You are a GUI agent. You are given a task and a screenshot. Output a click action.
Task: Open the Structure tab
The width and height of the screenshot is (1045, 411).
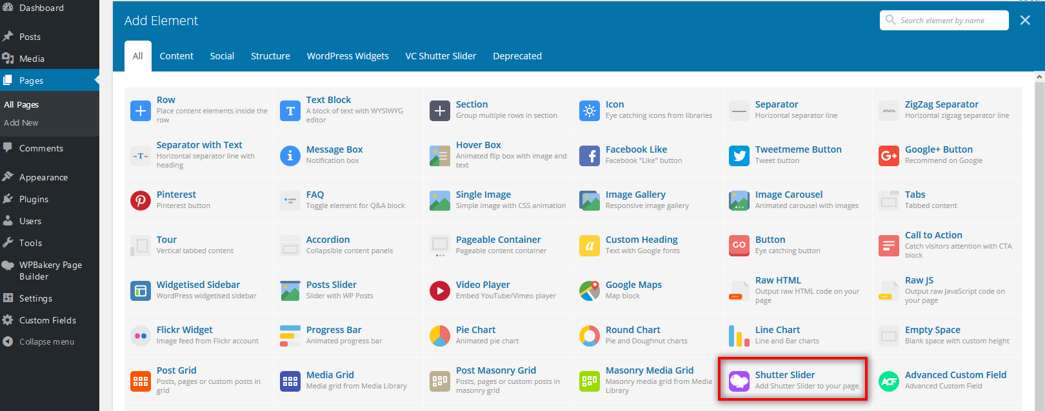(x=270, y=56)
